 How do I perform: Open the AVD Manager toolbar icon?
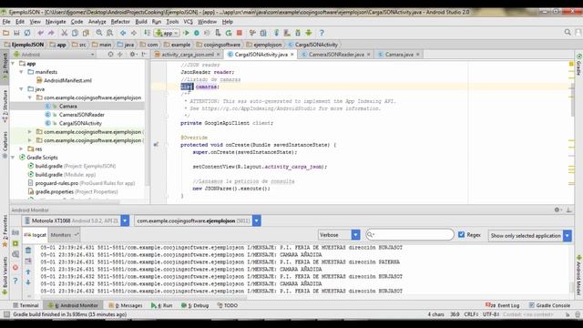click(x=287, y=33)
